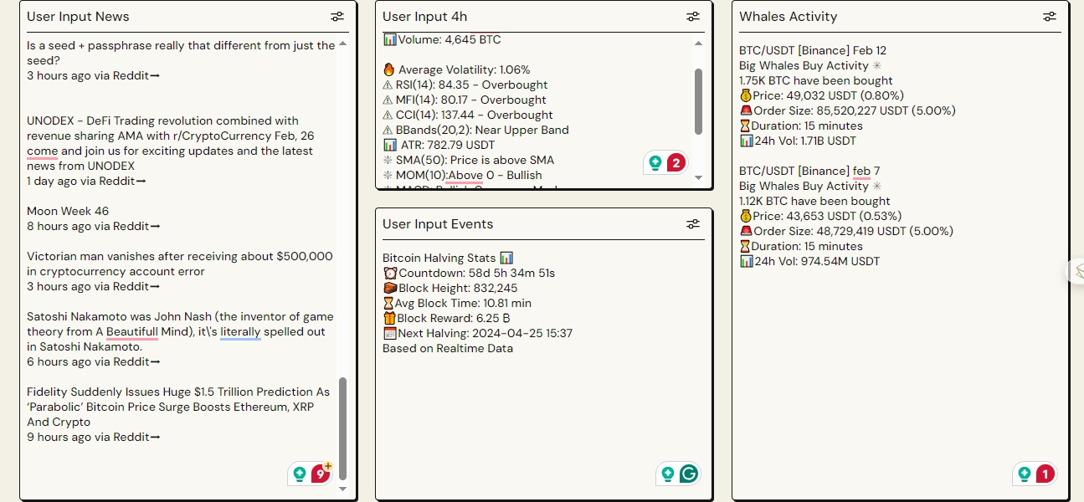Click 'Price: 43,653 USDT (0.53%)' line

click(821, 216)
